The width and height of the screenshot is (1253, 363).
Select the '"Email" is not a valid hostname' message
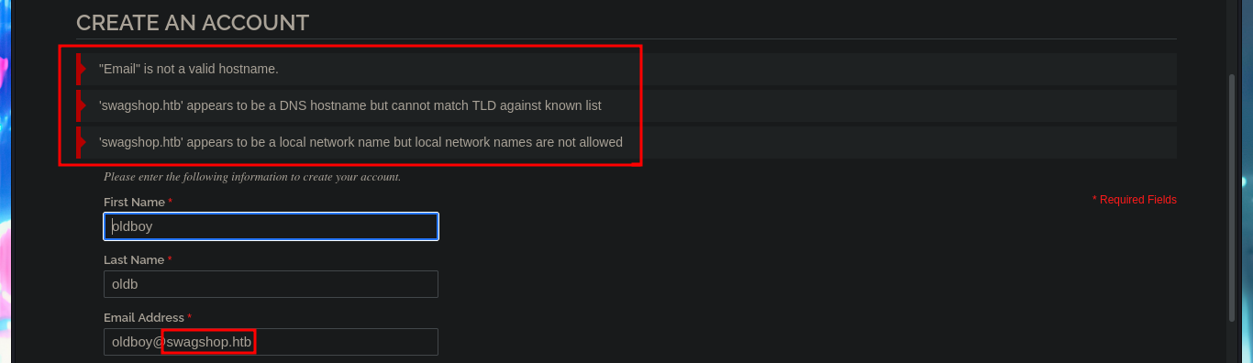point(189,69)
